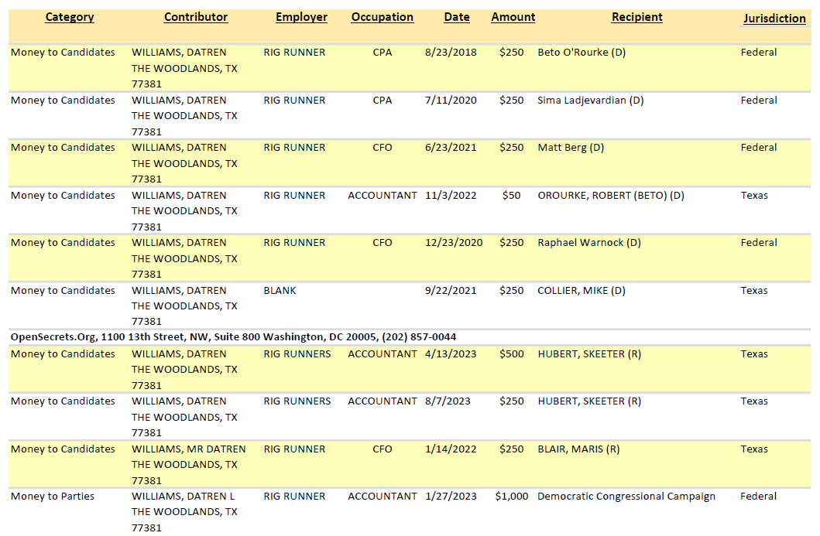Screen dimensions: 820x536
Task: Select the date 11/3/2022
Action: [x=451, y=196]
